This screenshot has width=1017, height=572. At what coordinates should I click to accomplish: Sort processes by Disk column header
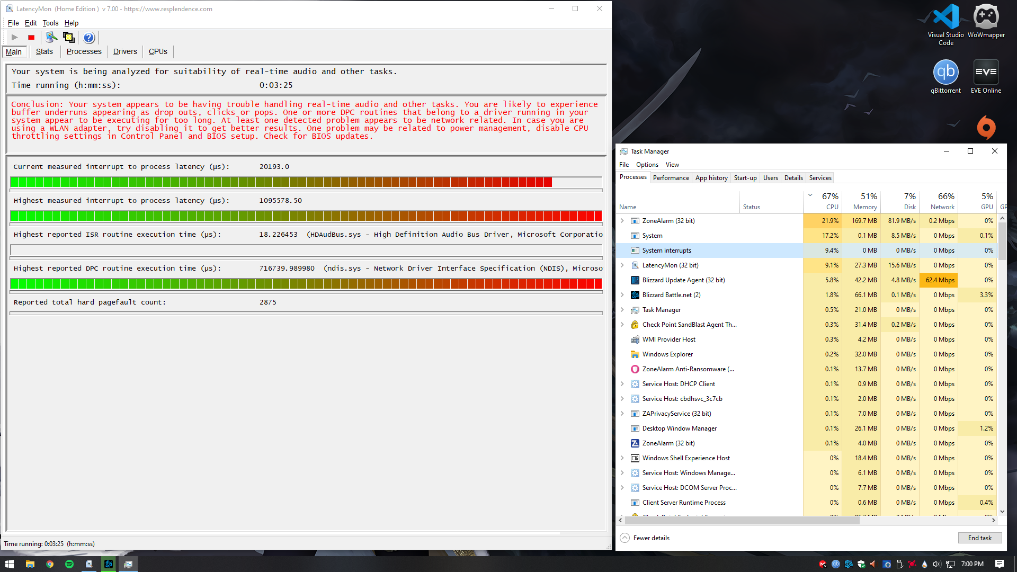coord(900,201)
